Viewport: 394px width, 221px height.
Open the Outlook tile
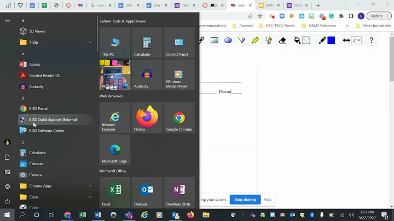click(x=147, y=193)
